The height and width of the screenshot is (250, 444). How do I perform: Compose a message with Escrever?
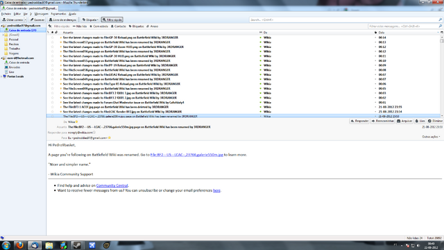click(x=37, y=20)
